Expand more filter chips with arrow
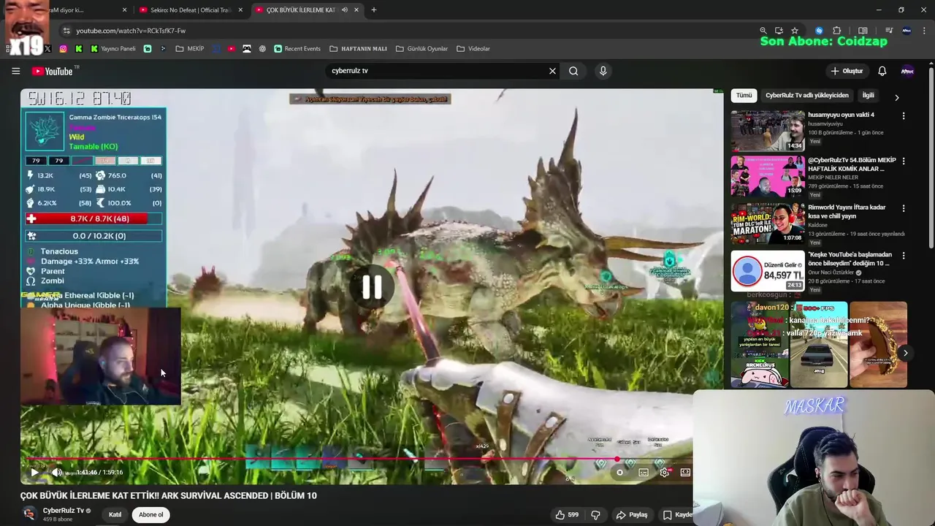Screen dimensions: 935x526 pos(896,97)
